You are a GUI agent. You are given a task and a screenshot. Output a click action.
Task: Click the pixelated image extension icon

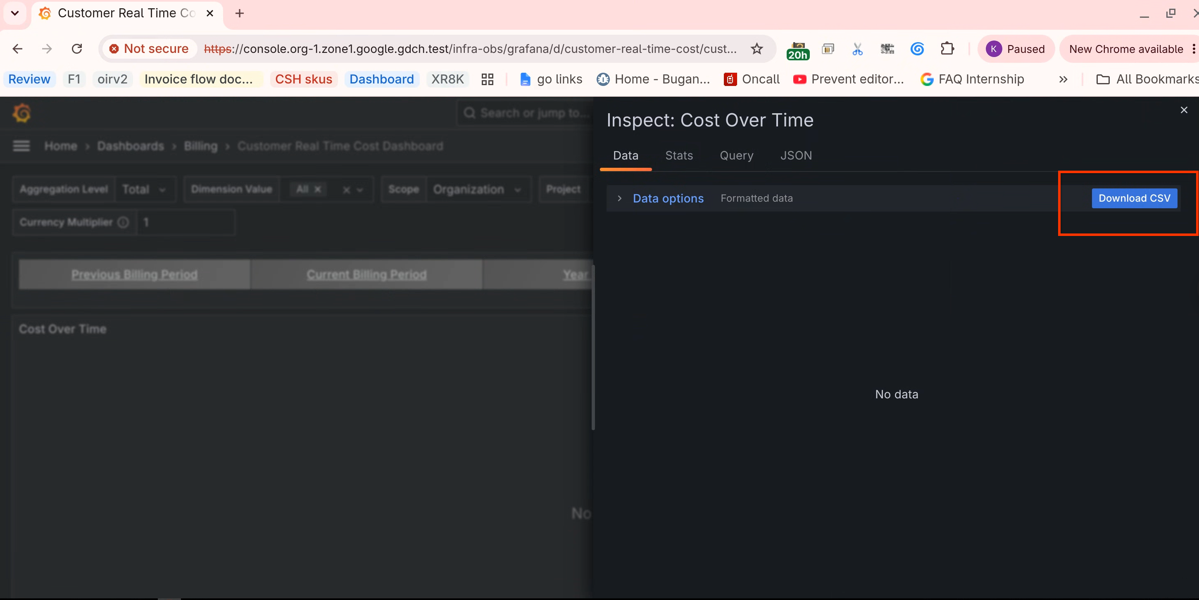tap(887, 49)
